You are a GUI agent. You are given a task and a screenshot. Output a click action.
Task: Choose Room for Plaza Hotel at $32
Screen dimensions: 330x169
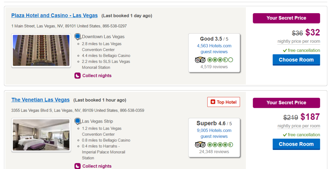(x=296, y=60)
